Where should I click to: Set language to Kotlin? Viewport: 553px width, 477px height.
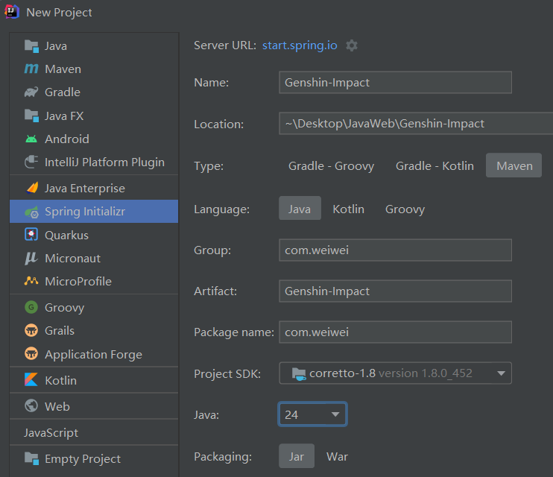coord(349,209)
